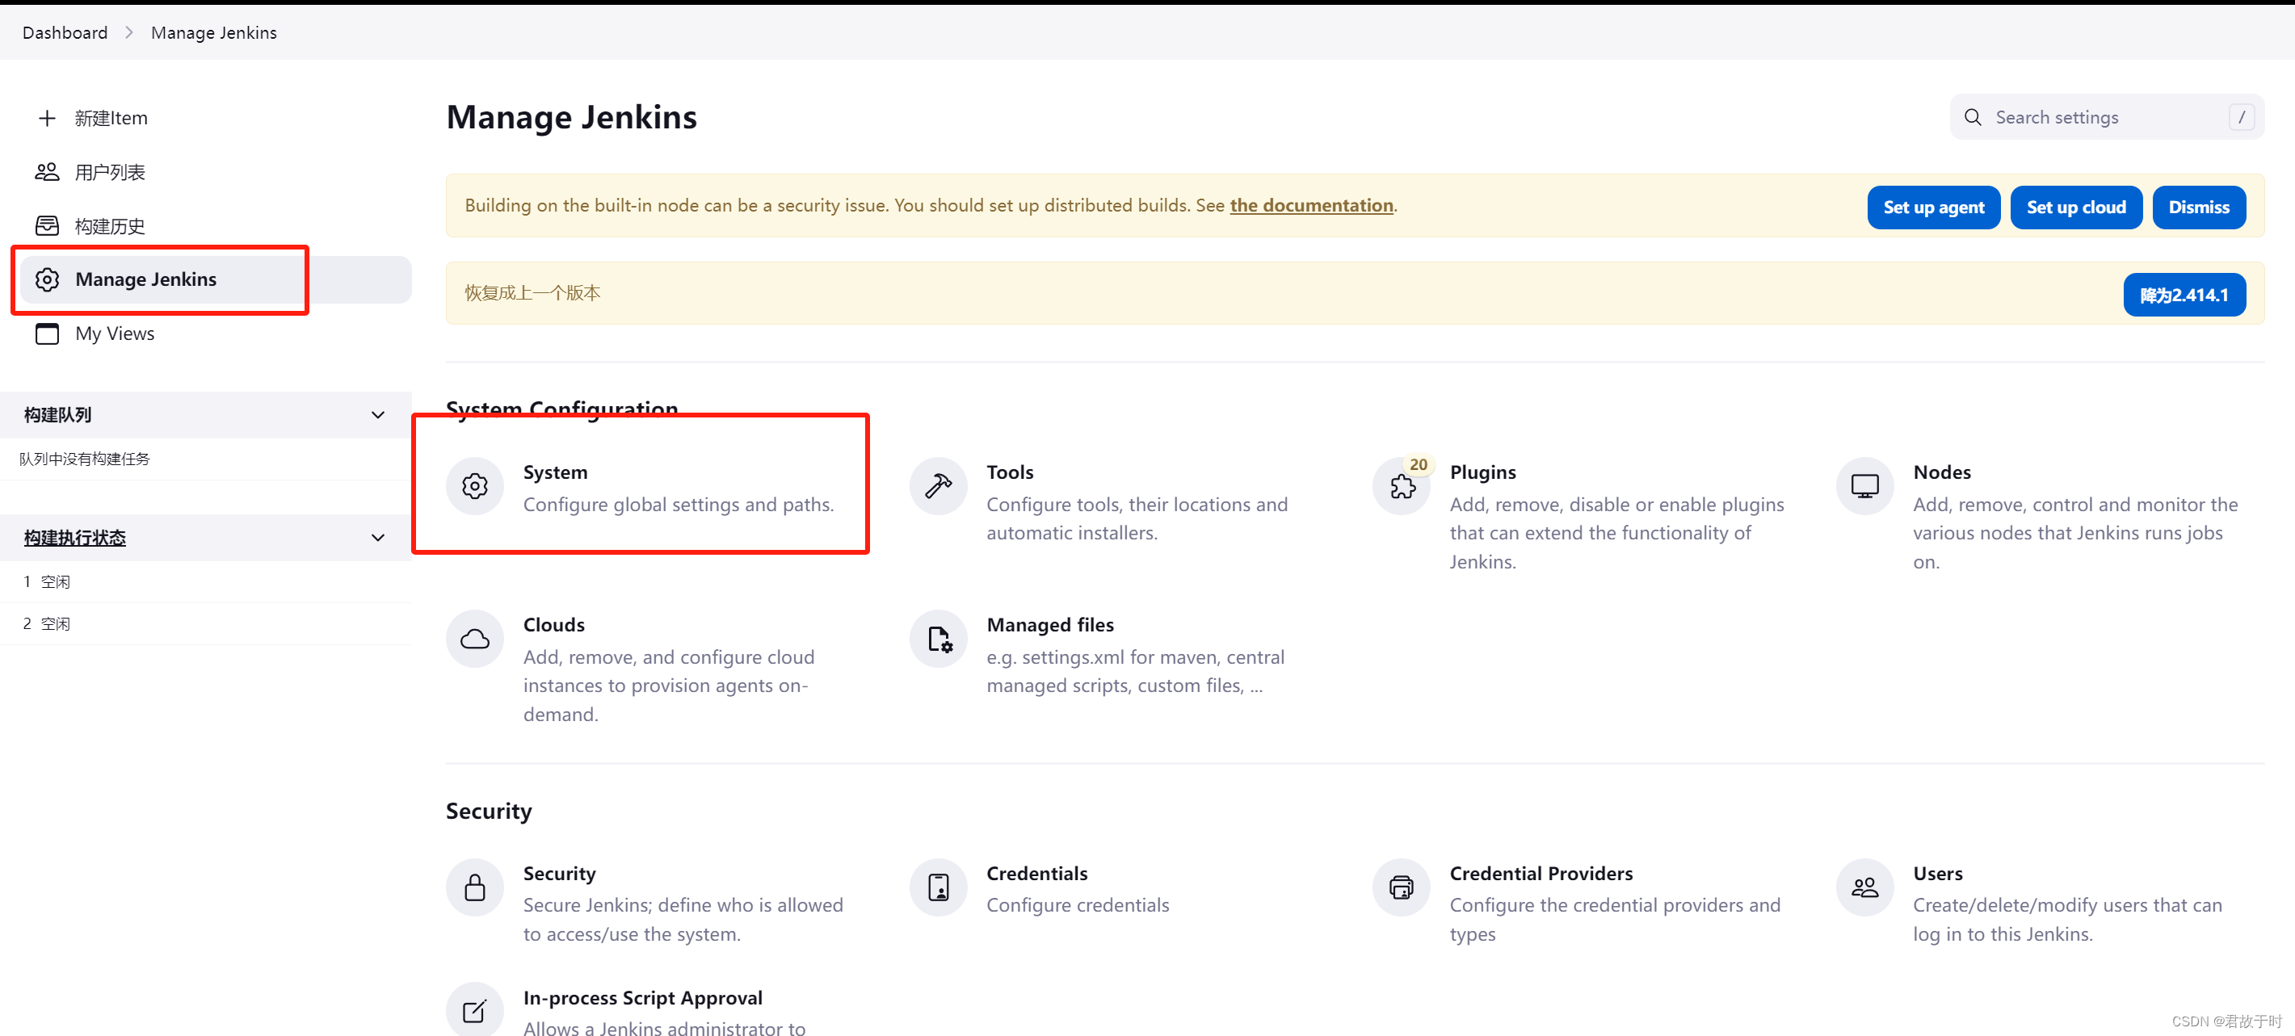
Task: Focus the Search settings field
Action: (x=2107, y=118)
